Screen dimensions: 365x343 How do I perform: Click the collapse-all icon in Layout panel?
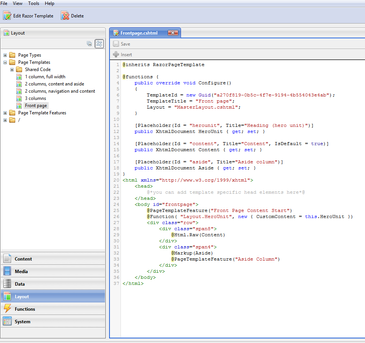tap(89, 44)
